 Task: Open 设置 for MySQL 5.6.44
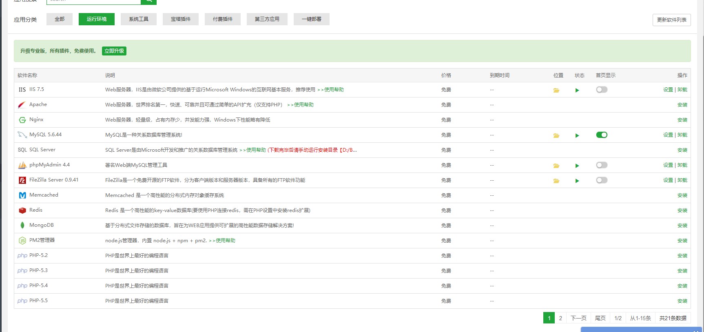coord(668,135)
